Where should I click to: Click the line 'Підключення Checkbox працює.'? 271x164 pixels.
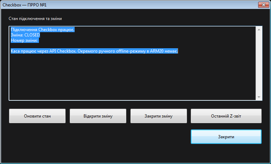point(42,30)
